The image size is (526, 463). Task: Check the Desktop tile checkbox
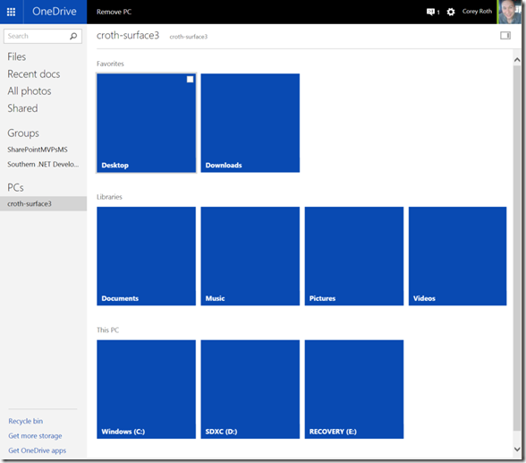click(x=191, y=79)
